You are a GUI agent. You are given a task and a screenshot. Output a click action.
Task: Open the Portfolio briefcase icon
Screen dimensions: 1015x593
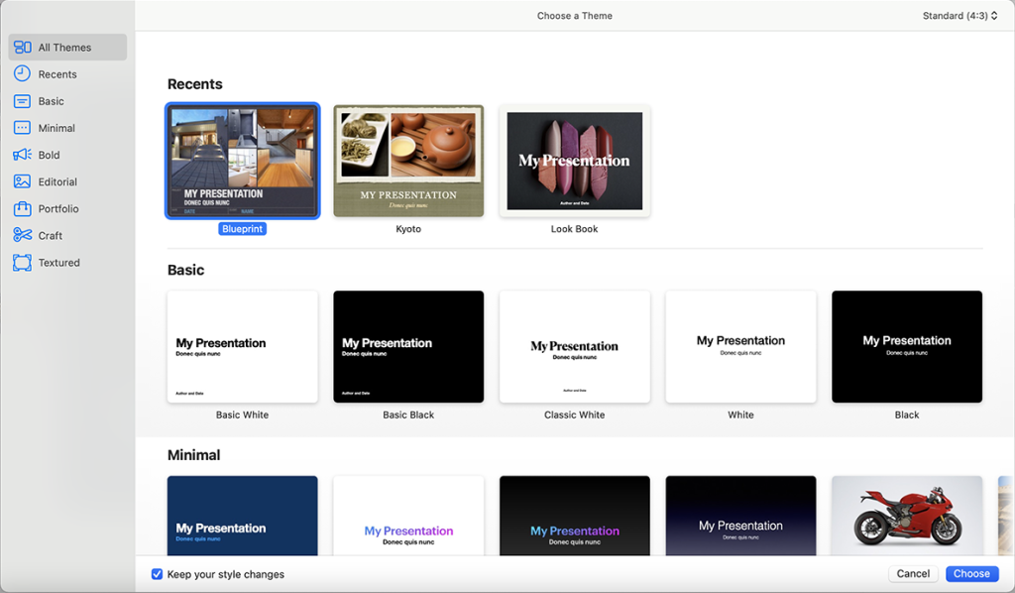click(x=22, y=208)
